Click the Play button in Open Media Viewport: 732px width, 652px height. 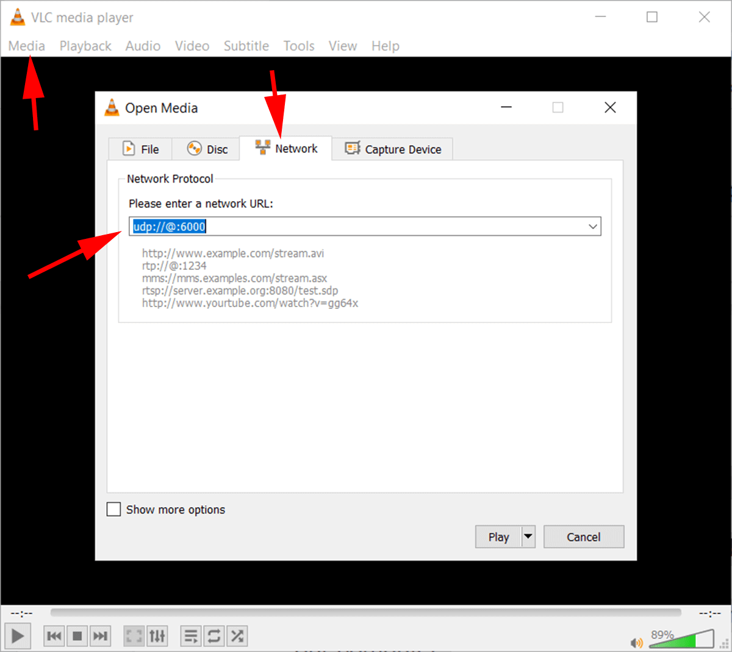coord(498,537)
